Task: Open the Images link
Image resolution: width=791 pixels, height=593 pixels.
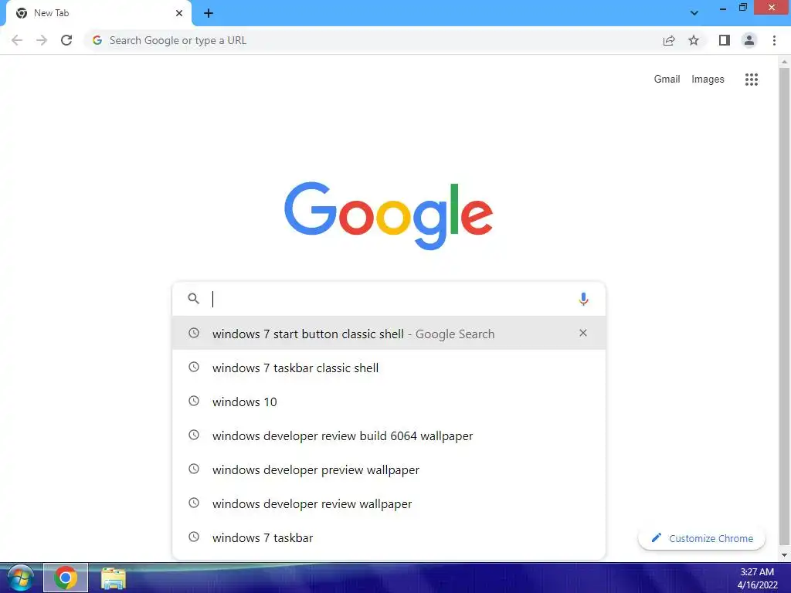Action: (x=708, y=80)
